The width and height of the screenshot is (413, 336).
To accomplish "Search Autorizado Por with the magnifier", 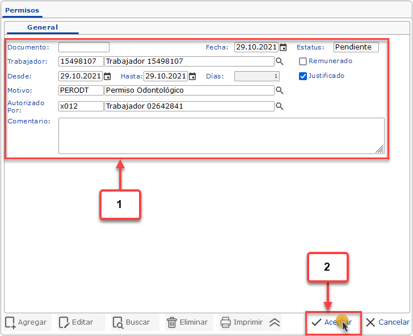I will (x=280, y=106).
